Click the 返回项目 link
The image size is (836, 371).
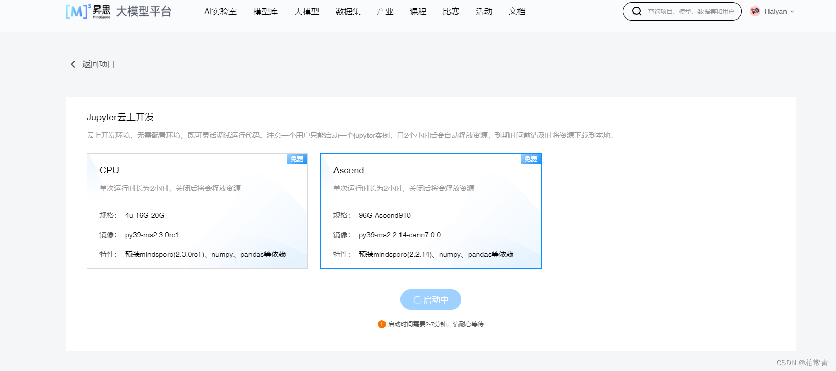(x=98, y=64)
